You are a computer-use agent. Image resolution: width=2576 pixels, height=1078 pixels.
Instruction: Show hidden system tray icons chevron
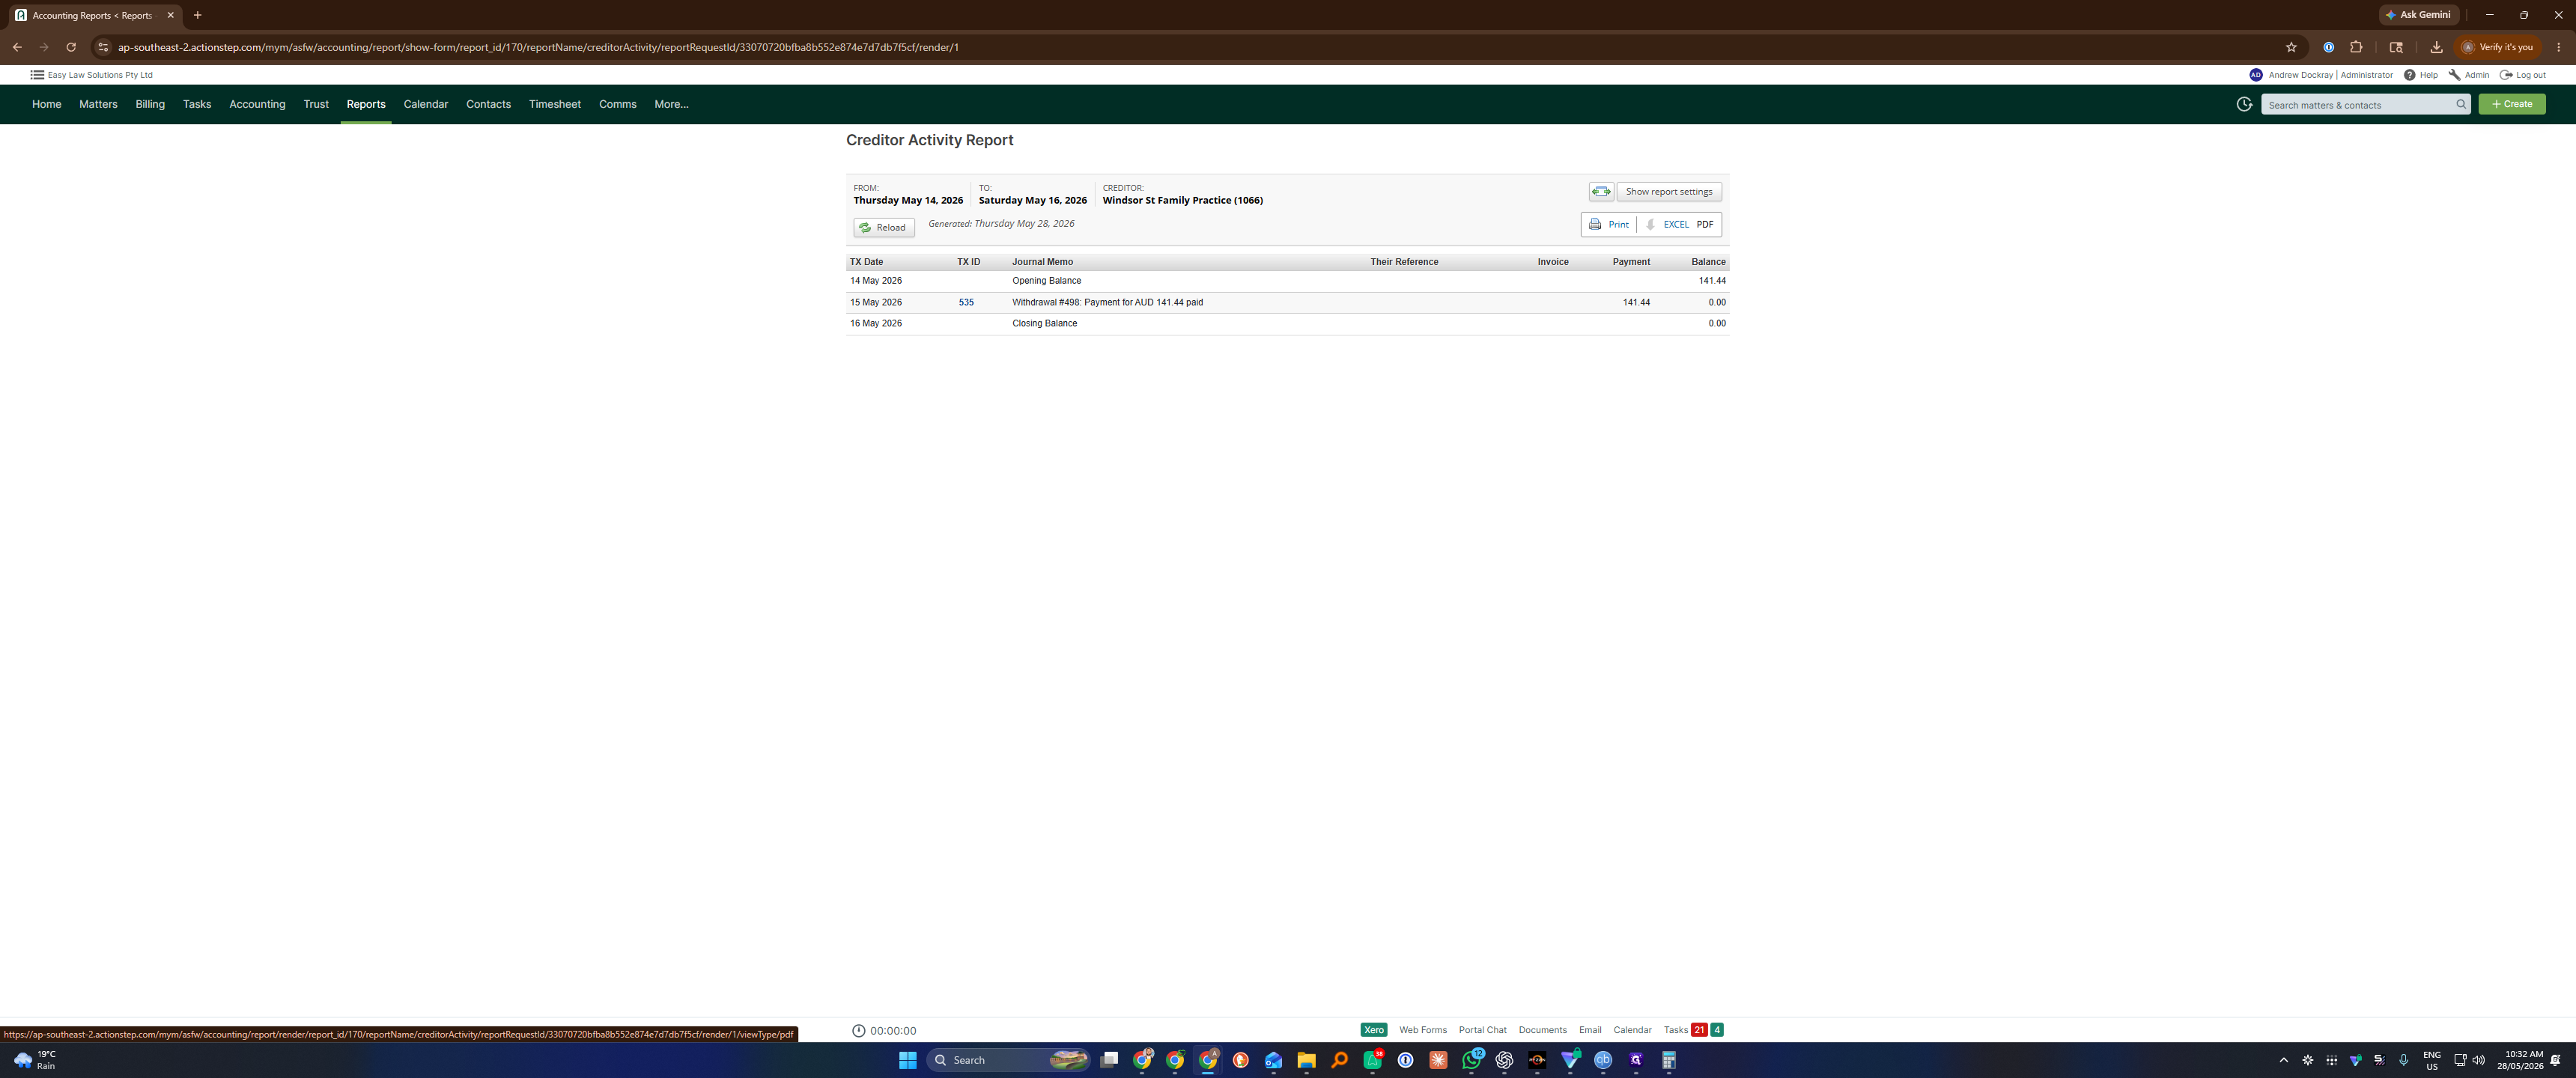click(2283, 1060)
